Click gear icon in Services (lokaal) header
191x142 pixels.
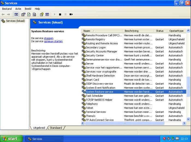tap(35, 22)
